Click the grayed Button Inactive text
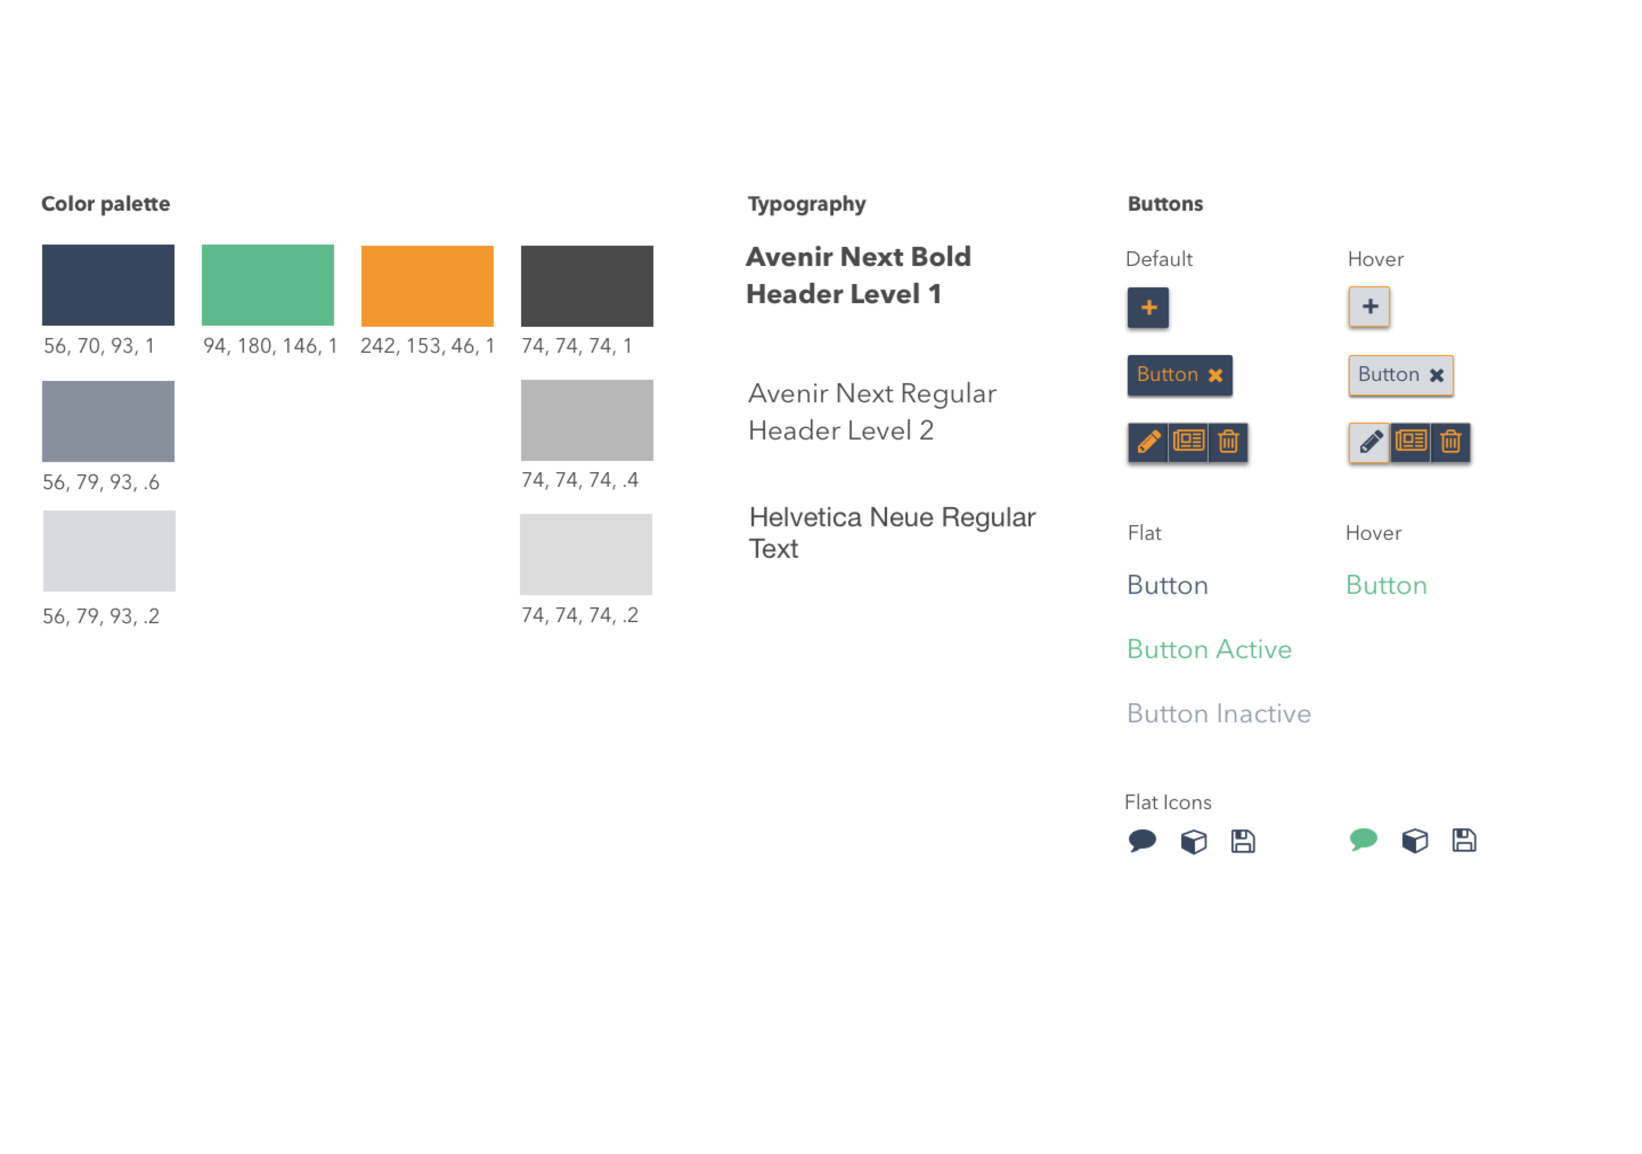The width and height of the screenshot is (1642, 1154). point(1219,714)
